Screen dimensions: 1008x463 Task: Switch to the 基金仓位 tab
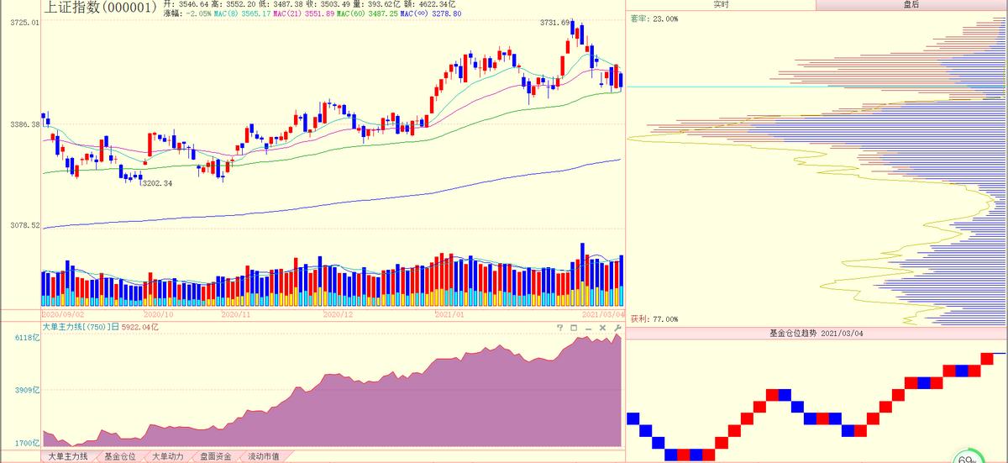point(119,456)
